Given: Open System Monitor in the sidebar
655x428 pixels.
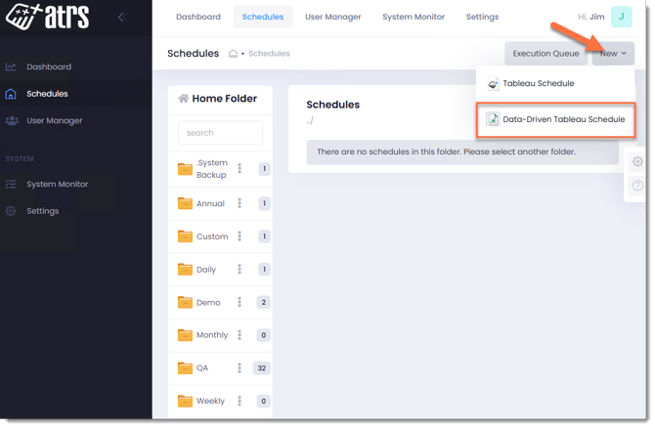Looking at the screenshot, I should pos(57,185).
